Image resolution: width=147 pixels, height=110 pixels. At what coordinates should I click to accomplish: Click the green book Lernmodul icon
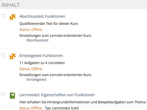click(x=12, y=95)
